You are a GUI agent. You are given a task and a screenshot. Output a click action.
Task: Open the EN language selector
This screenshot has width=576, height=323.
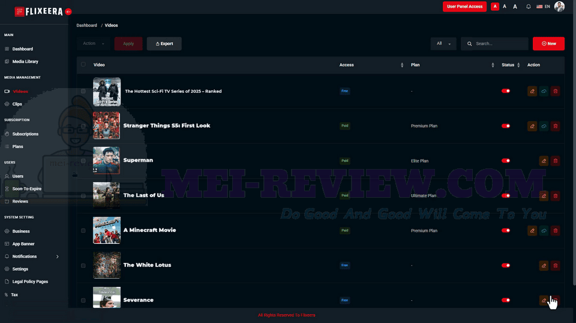(x=544, y=7)
